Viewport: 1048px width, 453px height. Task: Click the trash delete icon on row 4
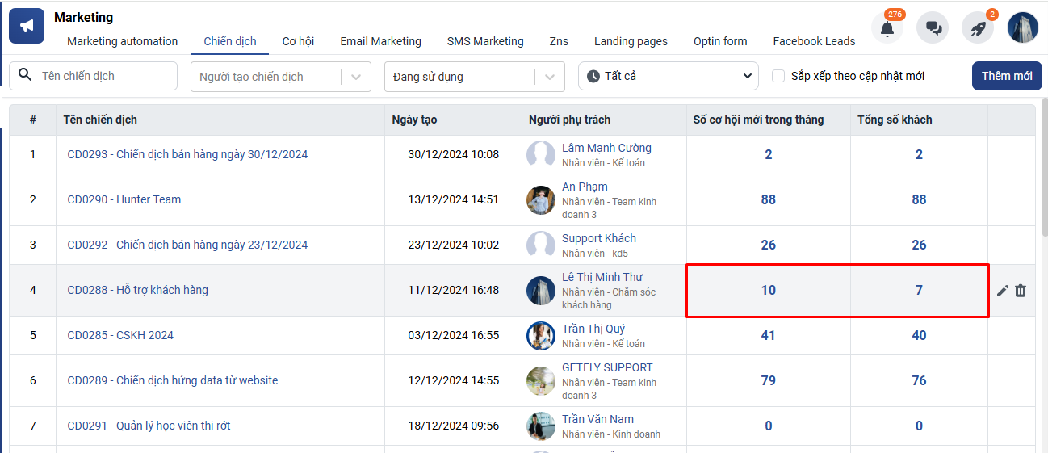coord(1021,291)
